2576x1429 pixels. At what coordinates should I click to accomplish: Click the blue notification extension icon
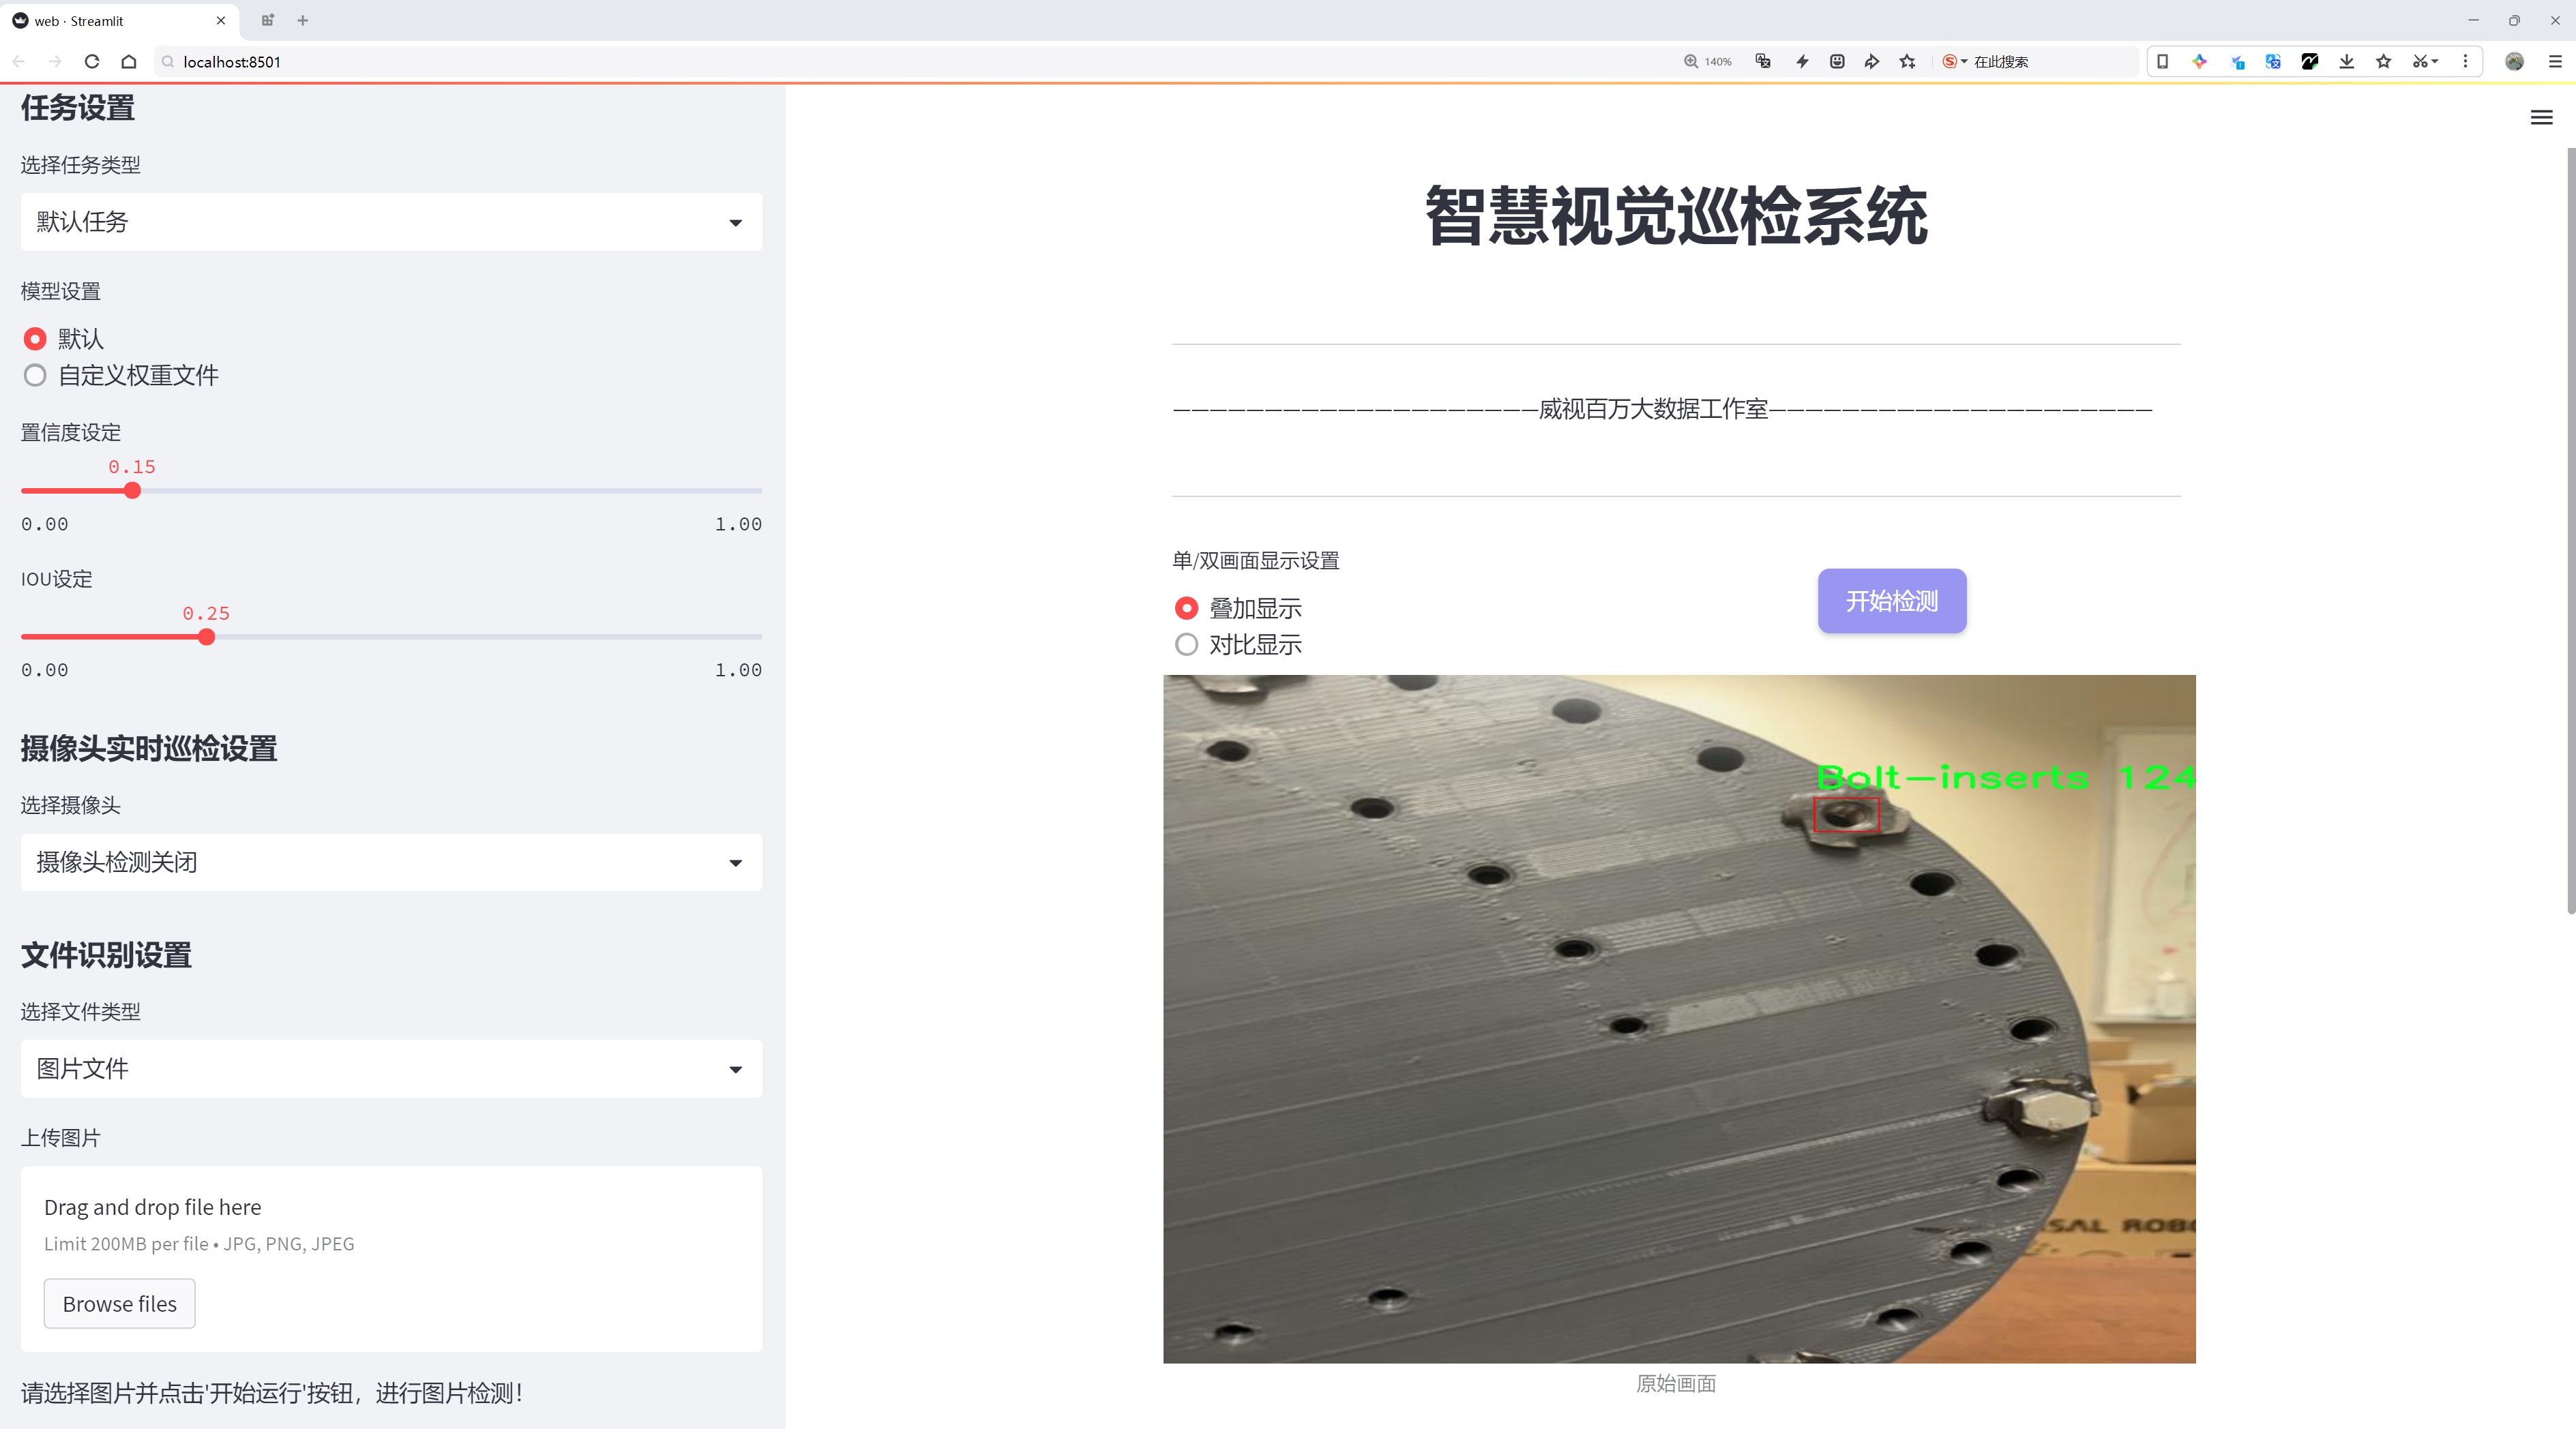2237,61
